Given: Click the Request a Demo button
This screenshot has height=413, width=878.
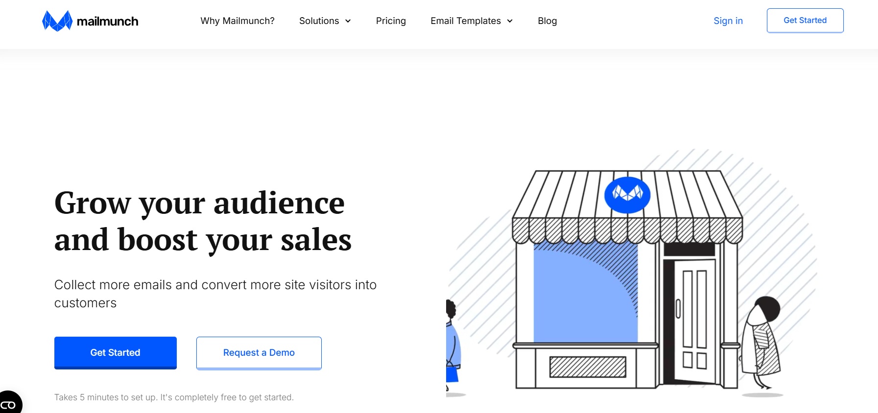Looking at the screenshot, I should pos(259,352).
